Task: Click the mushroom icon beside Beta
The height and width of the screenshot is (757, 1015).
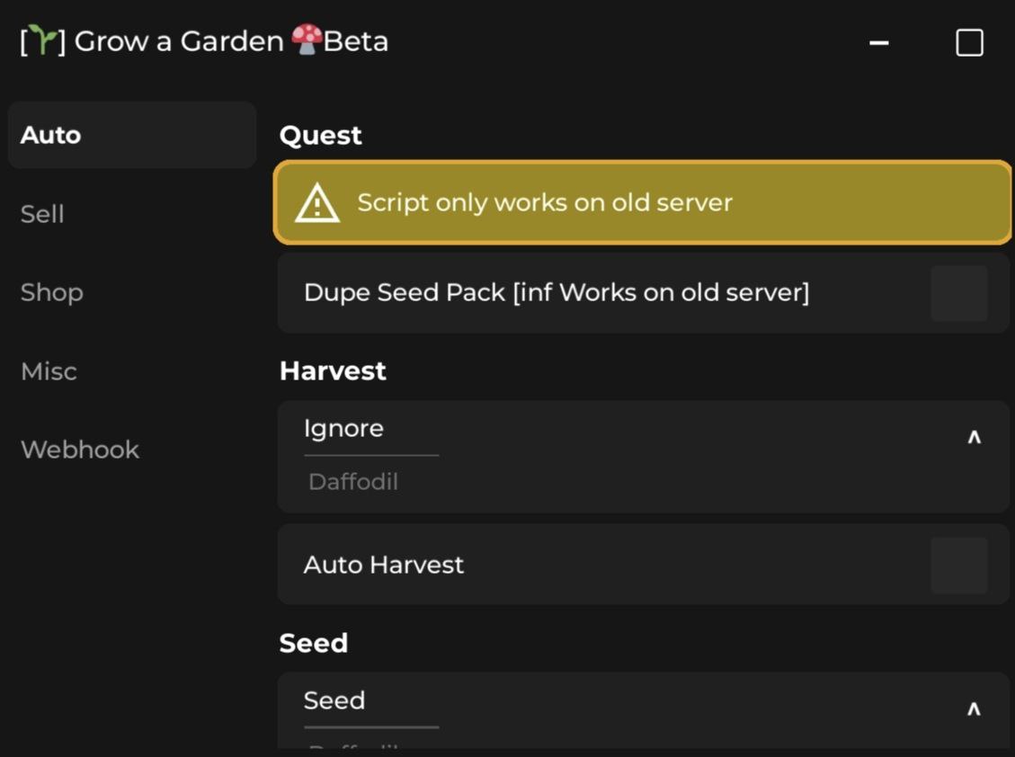Action: click(307, 40)
